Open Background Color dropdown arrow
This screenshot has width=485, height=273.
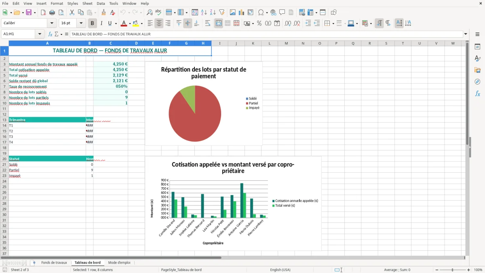[x=141, y=23]
